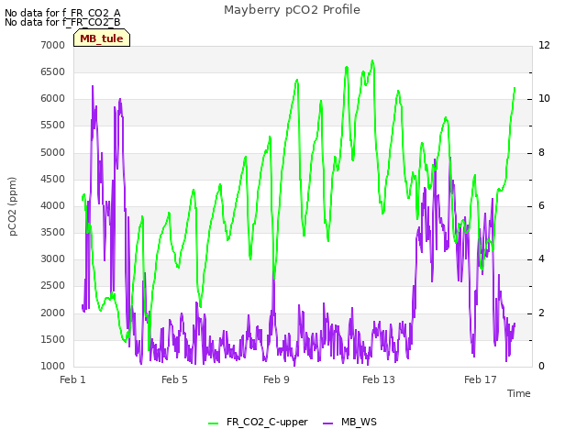
Task: Click the Feb 13 x-axis tick label
Action: click(379, 379)
